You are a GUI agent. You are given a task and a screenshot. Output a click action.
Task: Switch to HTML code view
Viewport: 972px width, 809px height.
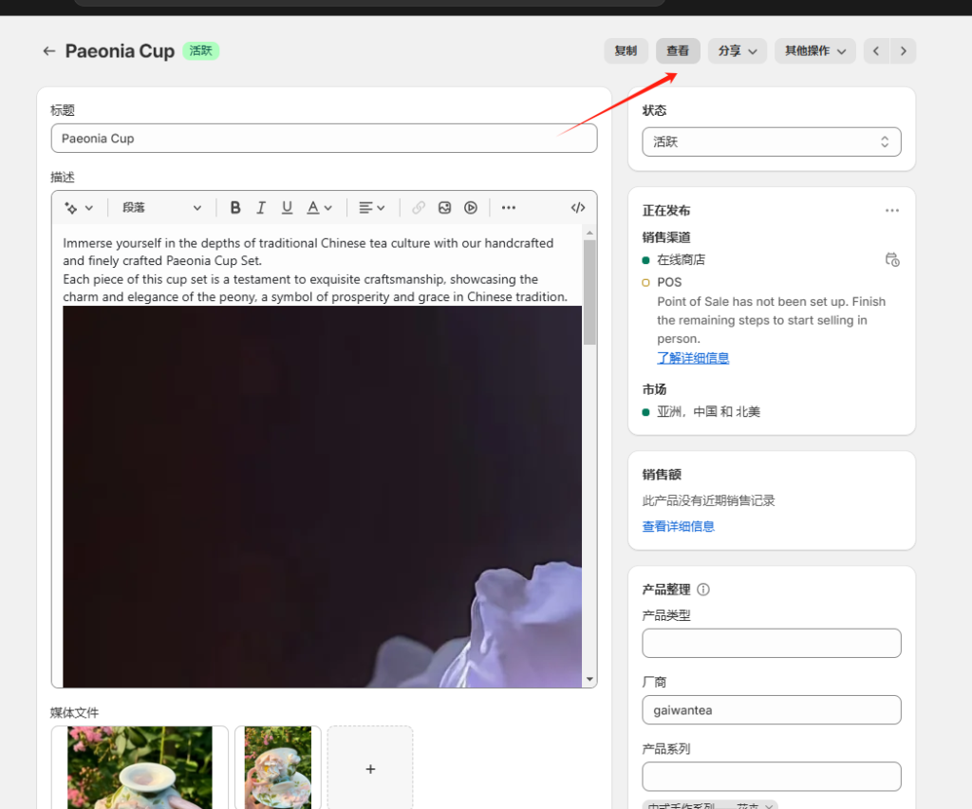pyautogui.click(x=577, y=208)
